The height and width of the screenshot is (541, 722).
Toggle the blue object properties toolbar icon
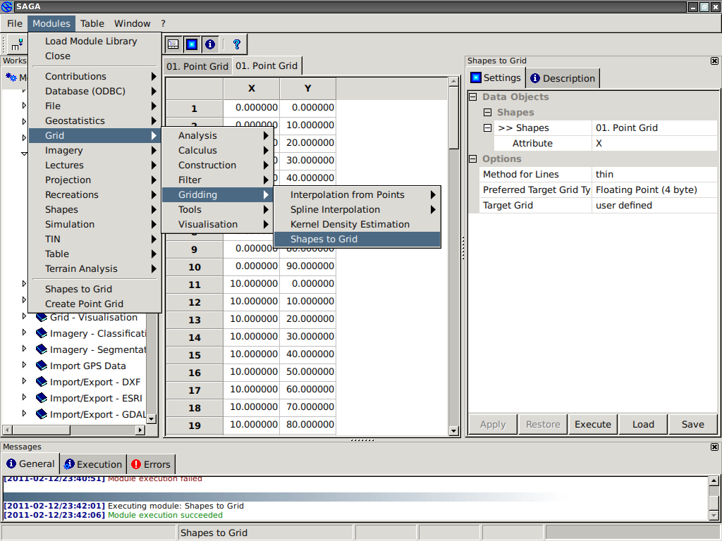(191, 44)
